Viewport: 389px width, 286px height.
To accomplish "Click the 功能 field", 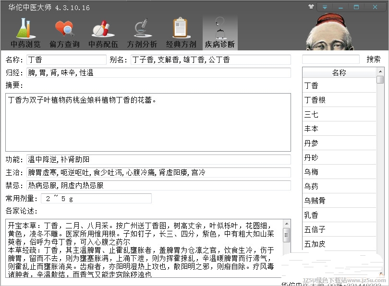I will (x=158, y=159).
